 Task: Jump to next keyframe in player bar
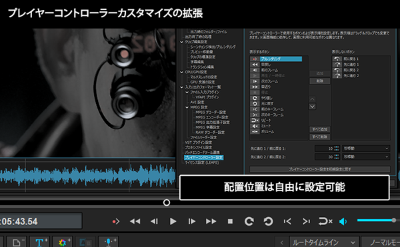(x=306, y=222)
